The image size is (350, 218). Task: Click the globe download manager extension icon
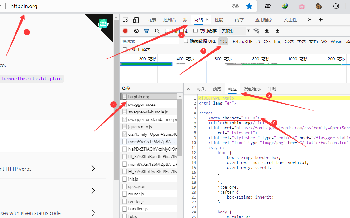[285, 6]
